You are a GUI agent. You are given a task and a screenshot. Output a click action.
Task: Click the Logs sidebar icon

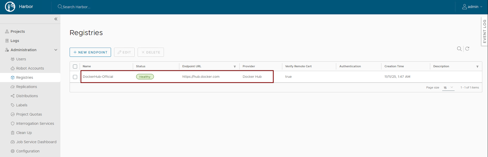coord(7,41)
